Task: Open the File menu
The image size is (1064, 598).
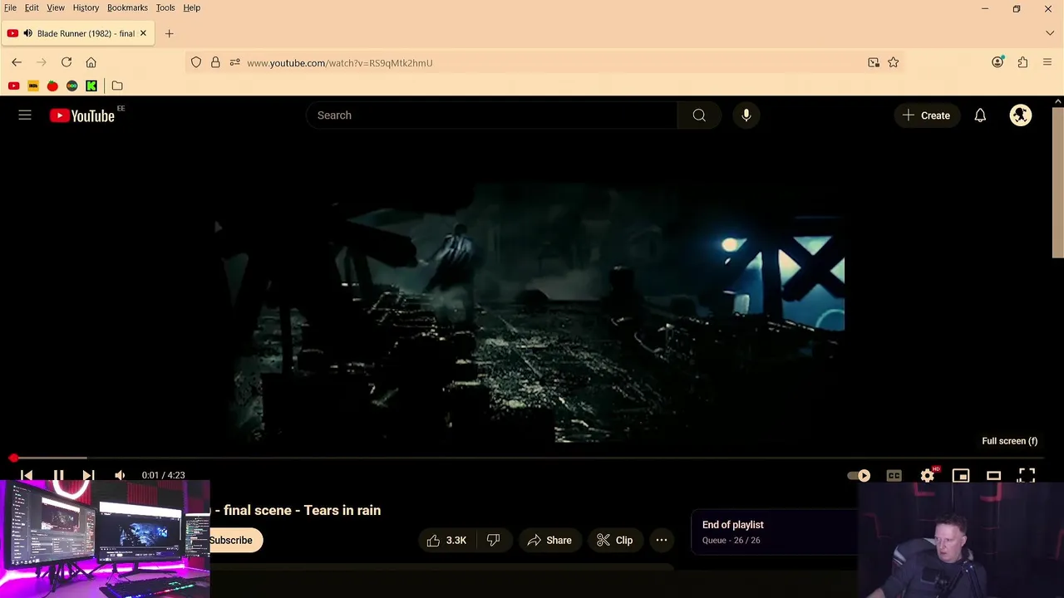Action: point(10,7)
